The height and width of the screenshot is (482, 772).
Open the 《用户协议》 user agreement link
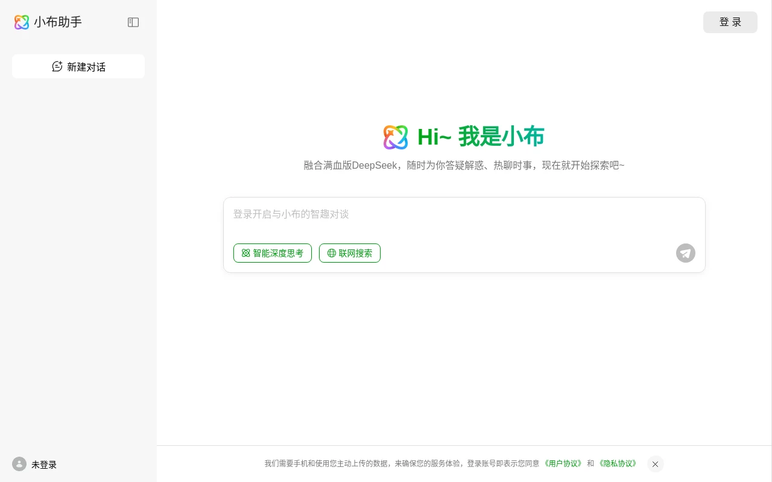(x=563, y=463)
